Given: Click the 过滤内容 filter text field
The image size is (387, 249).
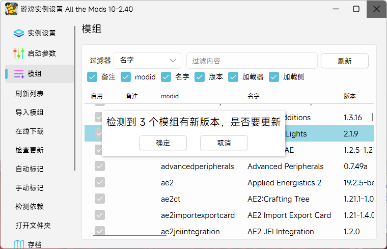Looking at the screenshot, I should pyautogui.click(x=252, y=61).
